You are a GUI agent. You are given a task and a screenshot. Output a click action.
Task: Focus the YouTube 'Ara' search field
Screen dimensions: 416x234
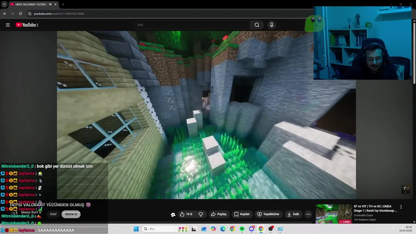tap(192, 25)
